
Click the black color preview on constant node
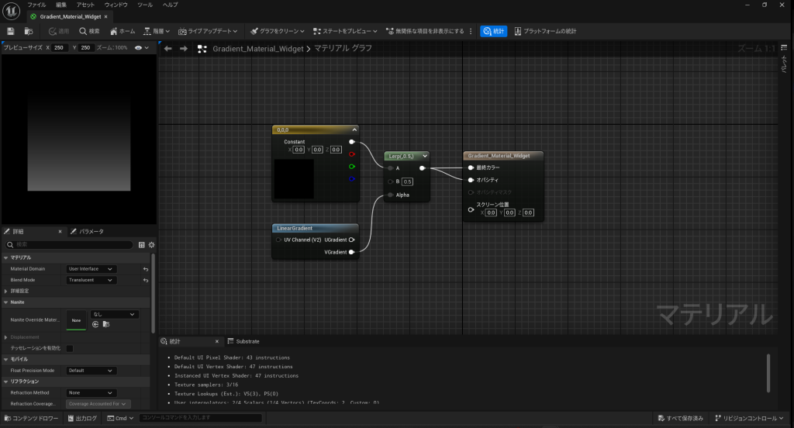point(294,178)
